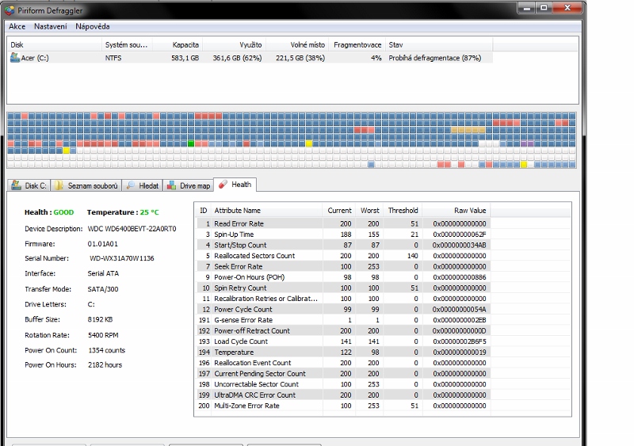Image resolution: width=634 pixels, height=446 pixels.
Task: Click the Threshold column header
Action: (403, 211)
